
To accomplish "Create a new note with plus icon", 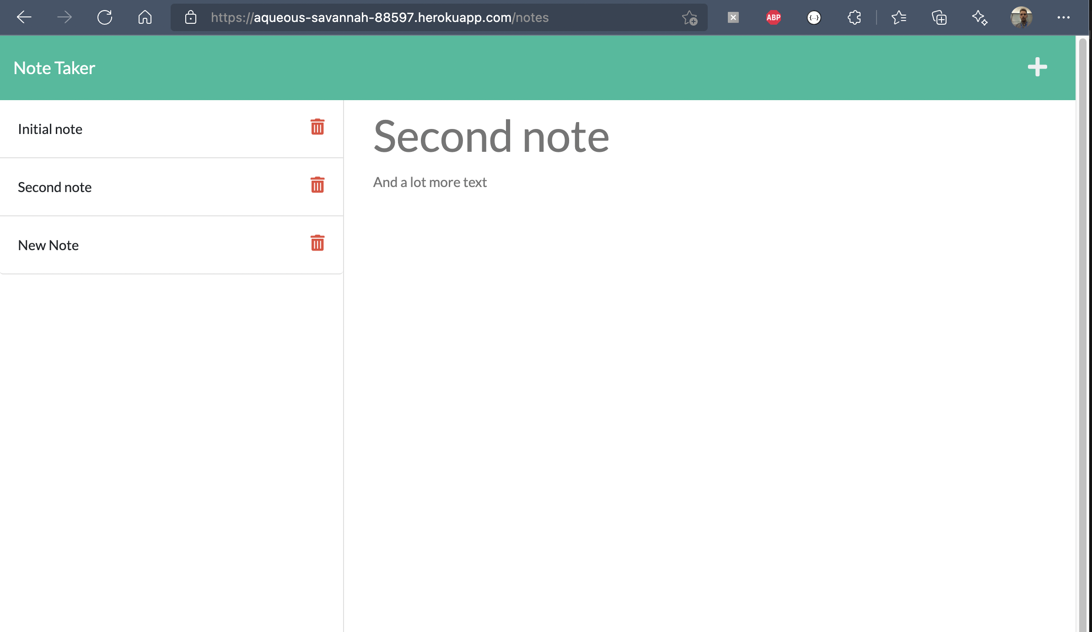I will pyautogui.click(x=1037, y=67).
